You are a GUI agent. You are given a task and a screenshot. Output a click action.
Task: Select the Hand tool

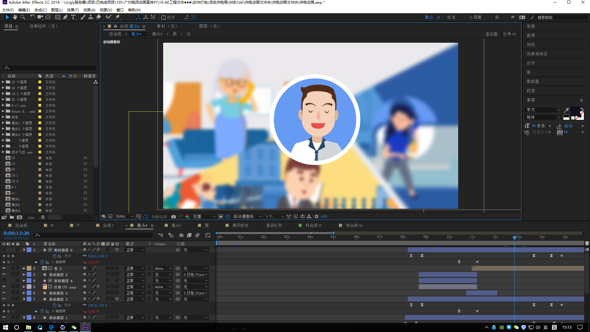pos(15,17)
